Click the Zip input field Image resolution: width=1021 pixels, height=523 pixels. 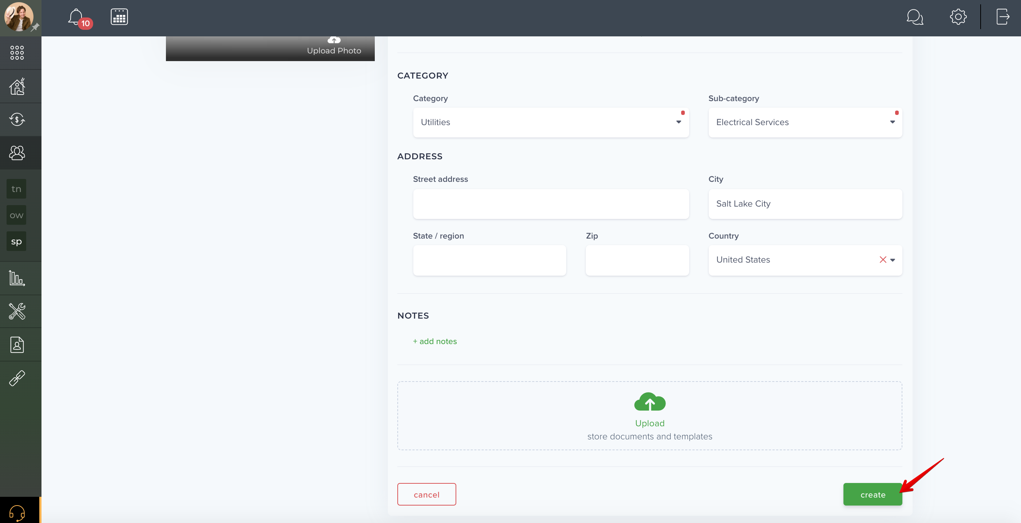pos(637,260)
